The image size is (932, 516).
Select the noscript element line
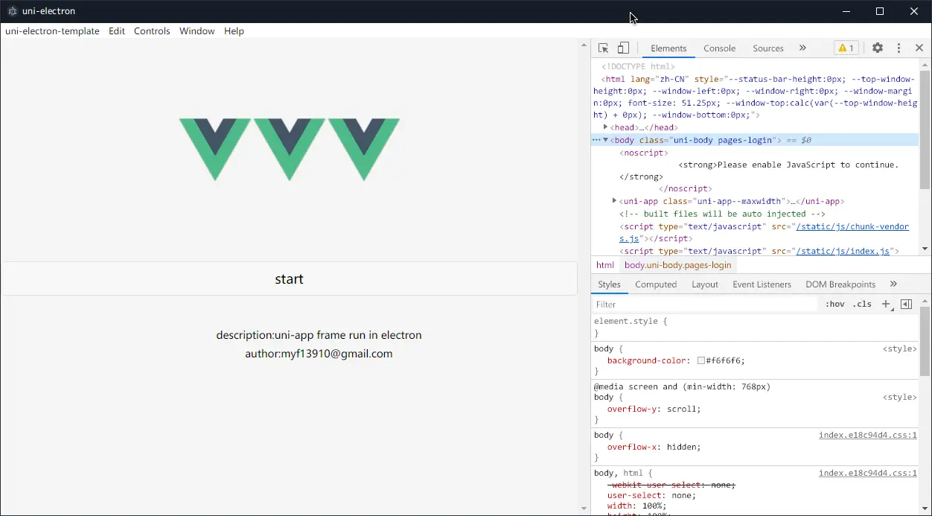(x=644, y=153)
